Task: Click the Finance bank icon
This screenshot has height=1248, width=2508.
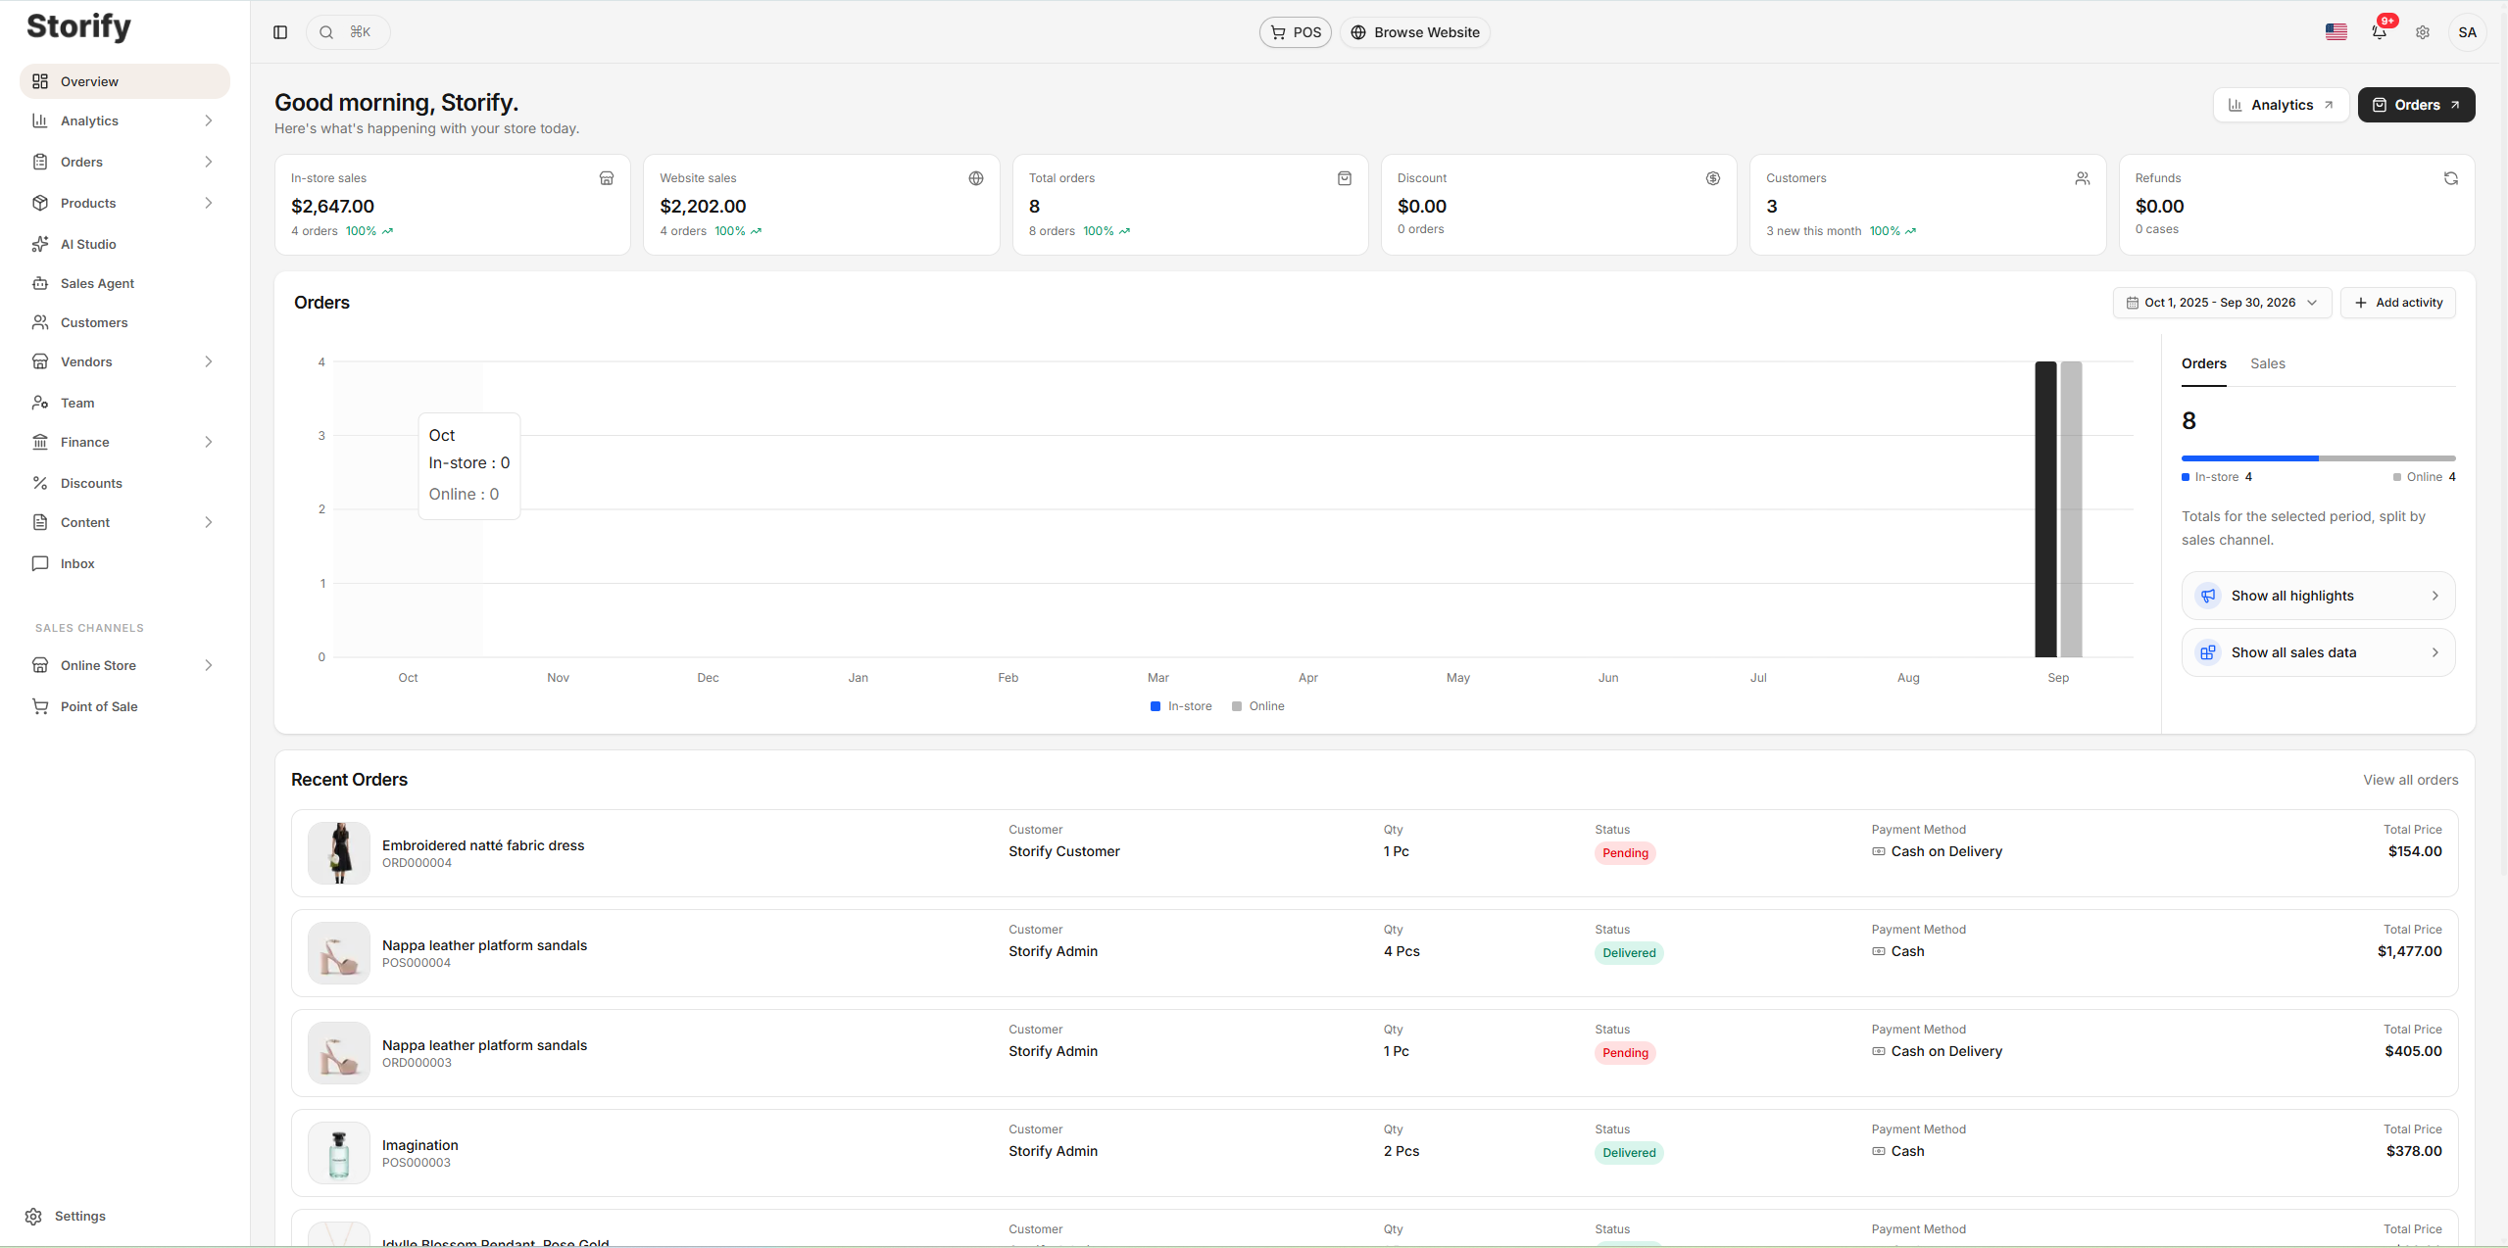Action: click(x=40, y=442)
